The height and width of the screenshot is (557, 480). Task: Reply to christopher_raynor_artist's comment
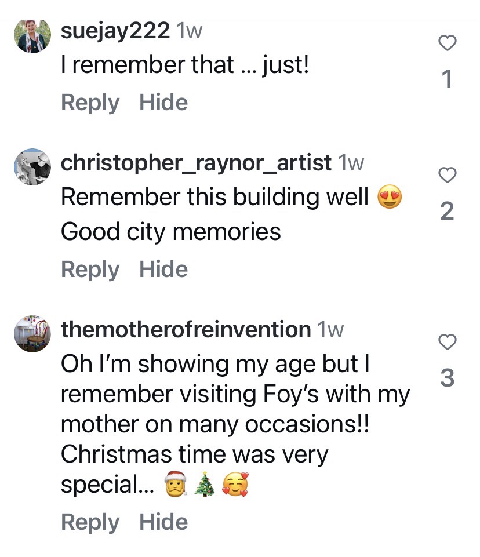pos(90,270)
